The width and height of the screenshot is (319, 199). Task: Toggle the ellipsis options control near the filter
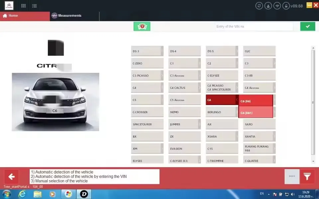tap(292, 176)
